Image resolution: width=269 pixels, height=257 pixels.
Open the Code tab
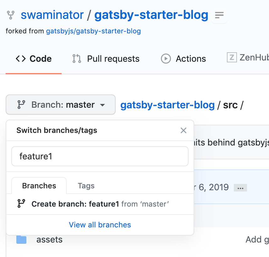(34, 59)
